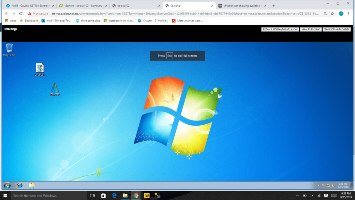Click the Send Ctrl+Alt+Delete button
Image resolution: width=355 pixels, height=200 pixels.
337,30
